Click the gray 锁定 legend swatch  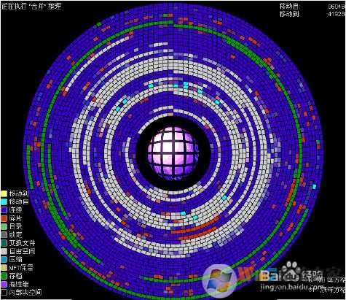coord(4,235)
